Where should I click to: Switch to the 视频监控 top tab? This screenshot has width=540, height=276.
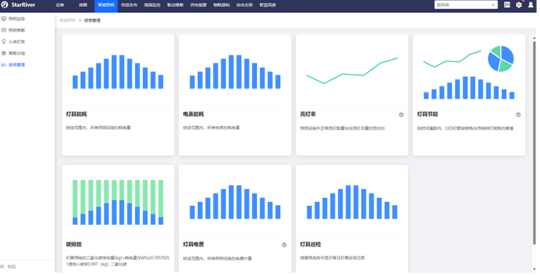[151, 5]
